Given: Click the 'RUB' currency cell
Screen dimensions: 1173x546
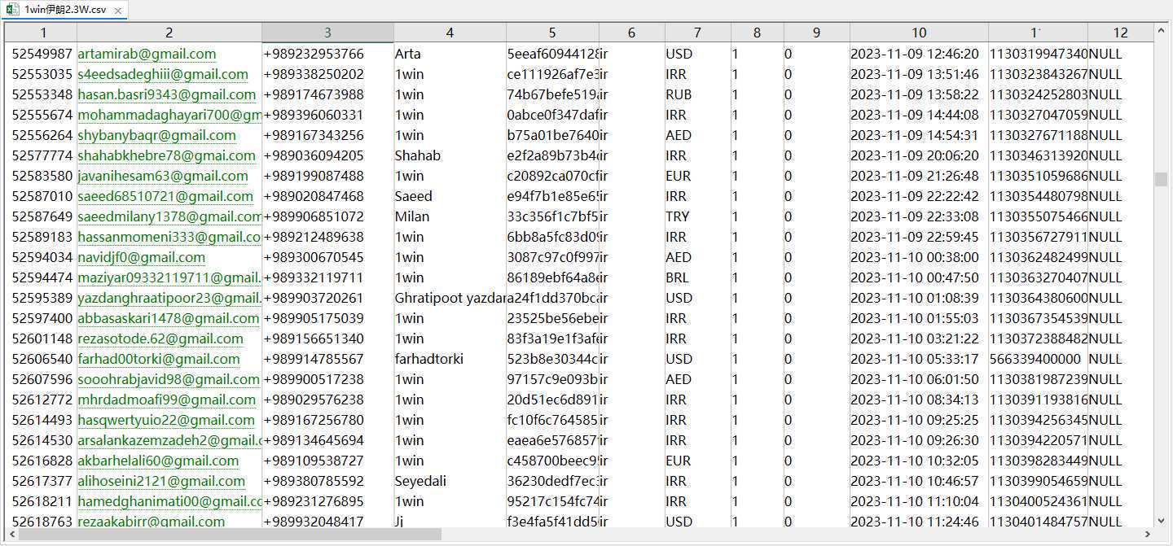Looking at the screenshot, I should [697, 94].
